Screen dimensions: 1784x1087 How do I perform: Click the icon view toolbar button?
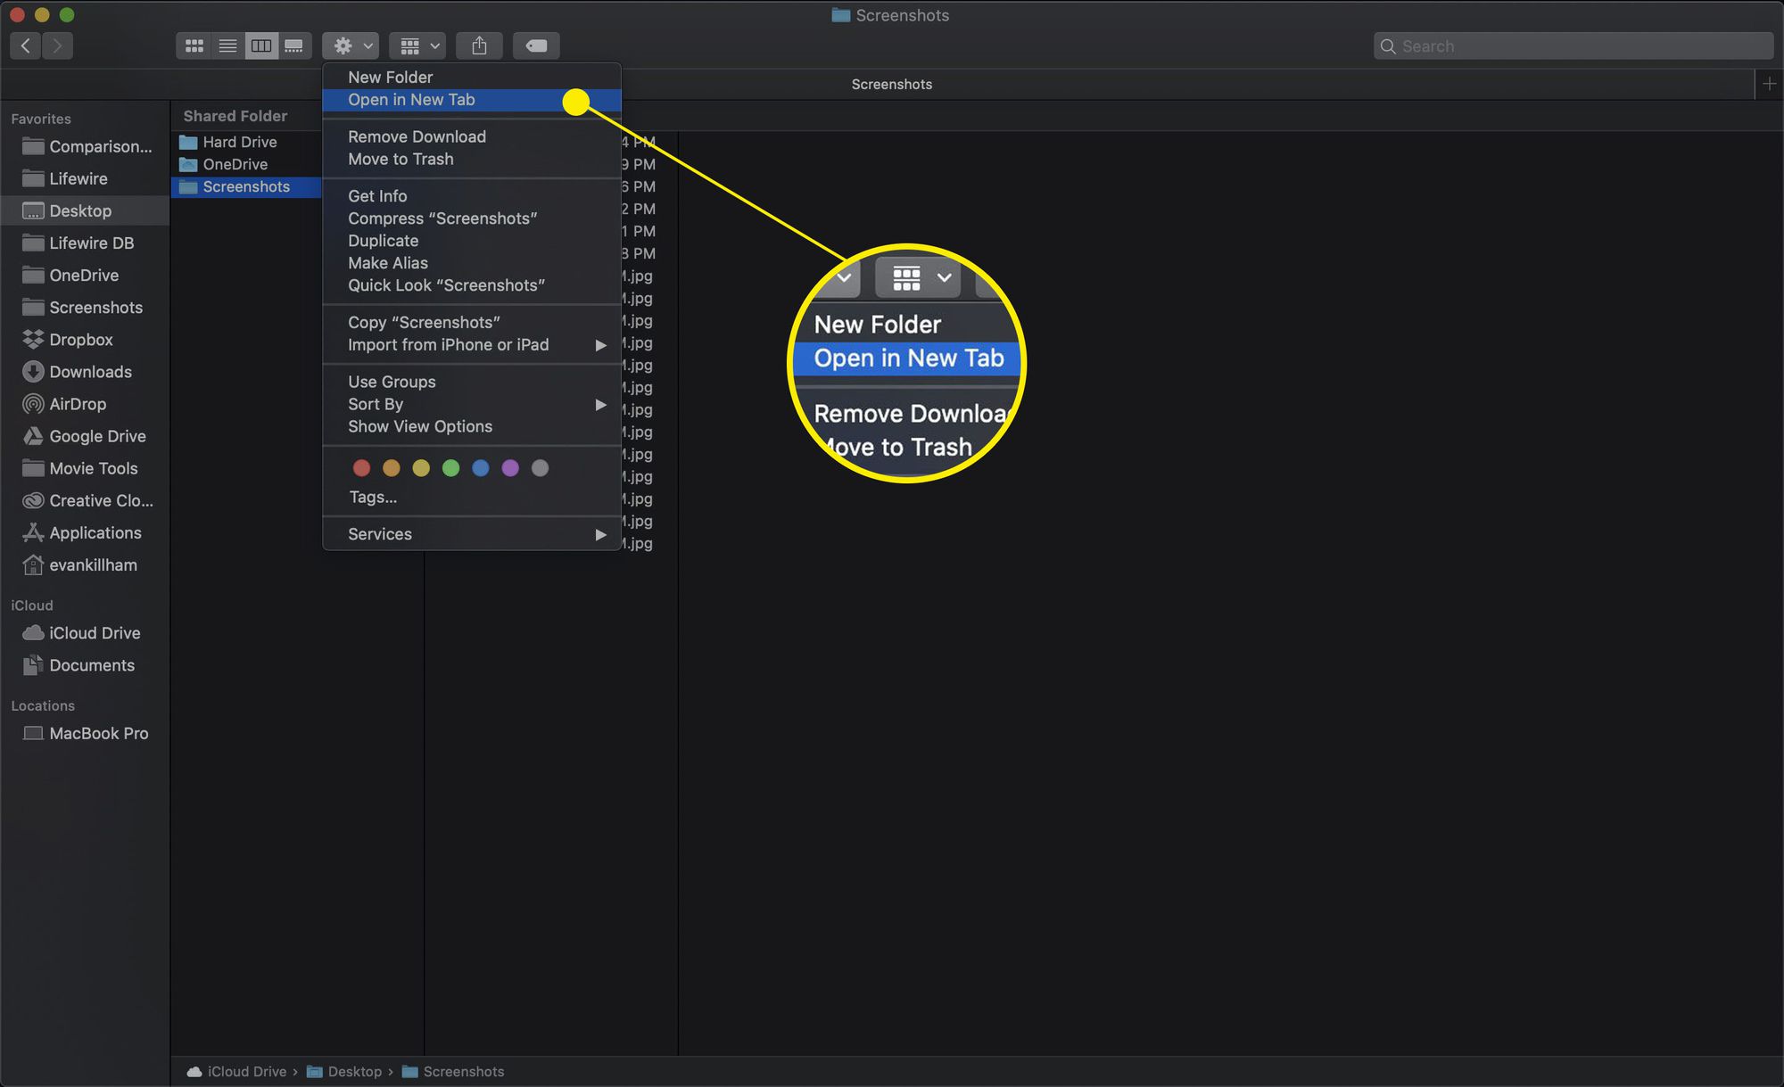pyautogui.click(x=193, y=45)
